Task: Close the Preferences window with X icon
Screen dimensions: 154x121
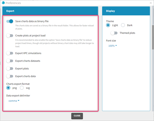Action: click(151, 3)
